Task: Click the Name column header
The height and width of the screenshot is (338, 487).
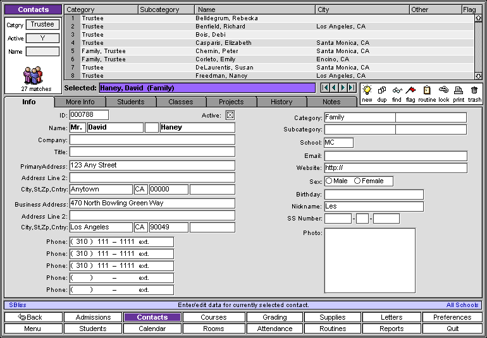Action: pyautogui.click(x=255, y=9)
